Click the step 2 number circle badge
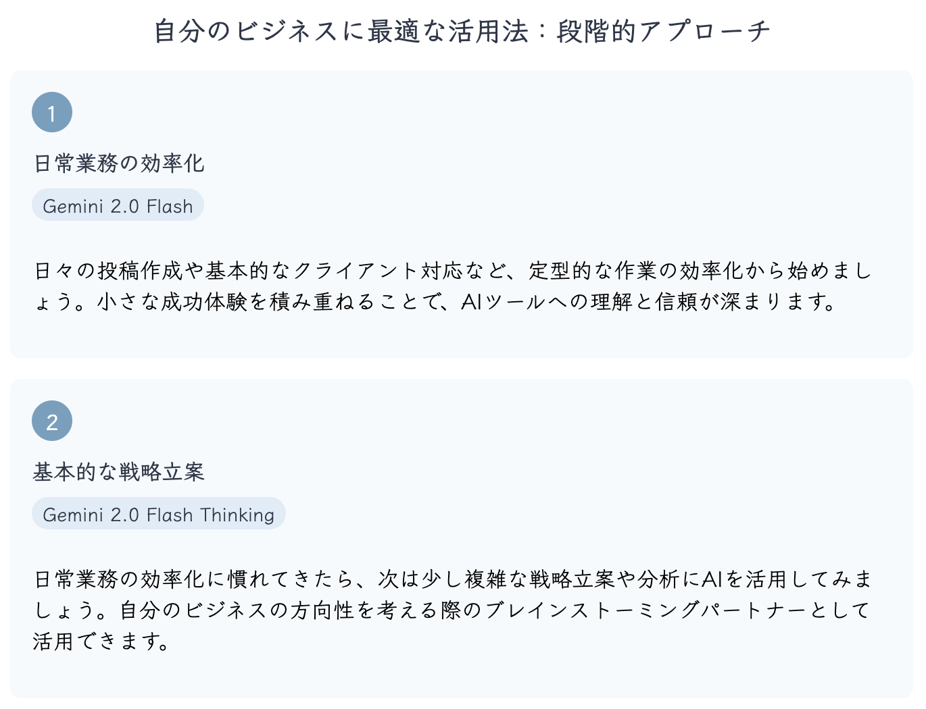 coord(52,421)
